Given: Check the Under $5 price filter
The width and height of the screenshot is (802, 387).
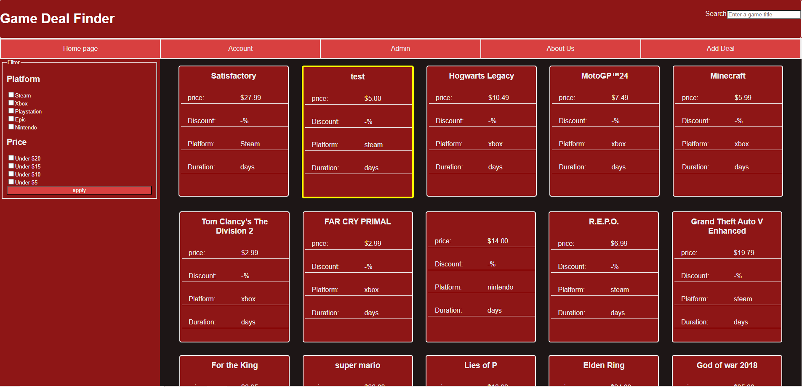Looking at the screenshot, I should 11,182.
